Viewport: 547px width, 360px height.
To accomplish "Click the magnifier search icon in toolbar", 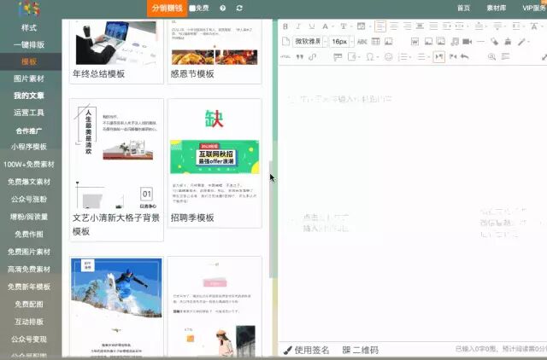I will tap(491, 56).
